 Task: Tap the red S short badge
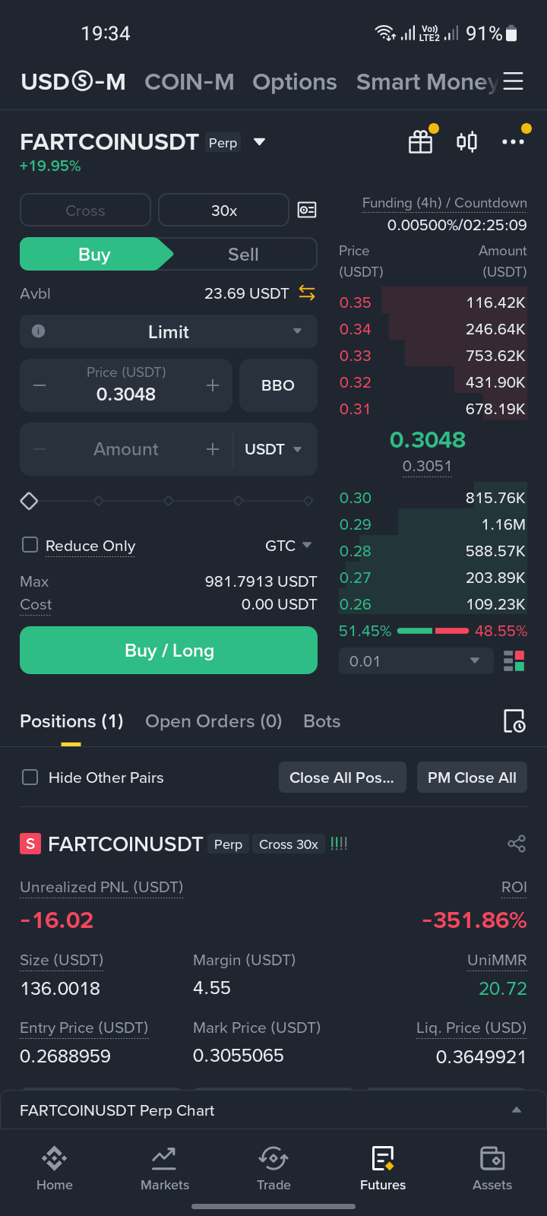[30, 844]
